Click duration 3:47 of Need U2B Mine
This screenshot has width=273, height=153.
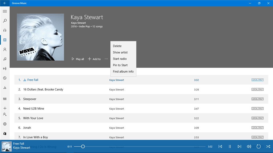196,109
